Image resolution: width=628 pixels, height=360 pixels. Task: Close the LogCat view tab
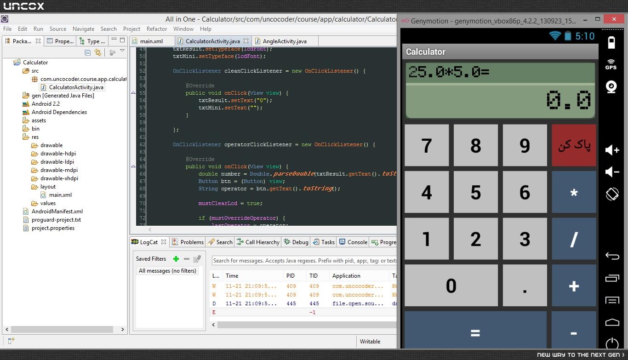click(x=163, y=242)
